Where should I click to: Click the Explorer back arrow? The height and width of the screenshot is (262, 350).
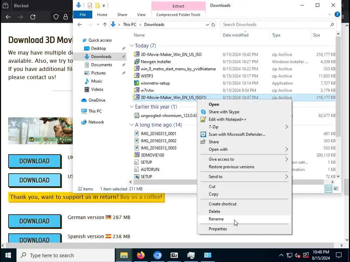(80, 25)
